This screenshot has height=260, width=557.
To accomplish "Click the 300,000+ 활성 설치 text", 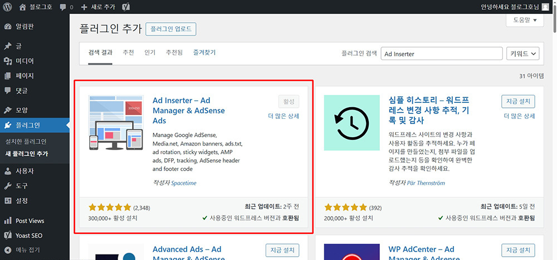I will tap(113, 218).
